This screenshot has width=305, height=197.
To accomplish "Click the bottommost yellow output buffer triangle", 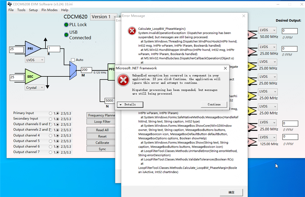I will [x=252, y=111].
